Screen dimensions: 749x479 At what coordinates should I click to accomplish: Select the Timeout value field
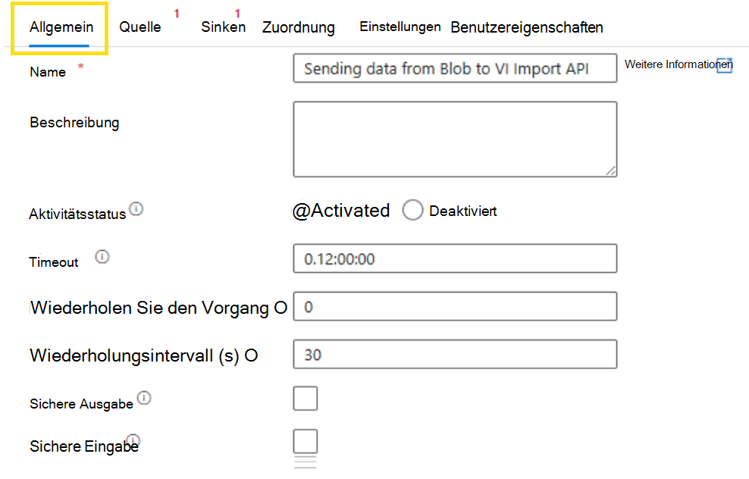454,258
